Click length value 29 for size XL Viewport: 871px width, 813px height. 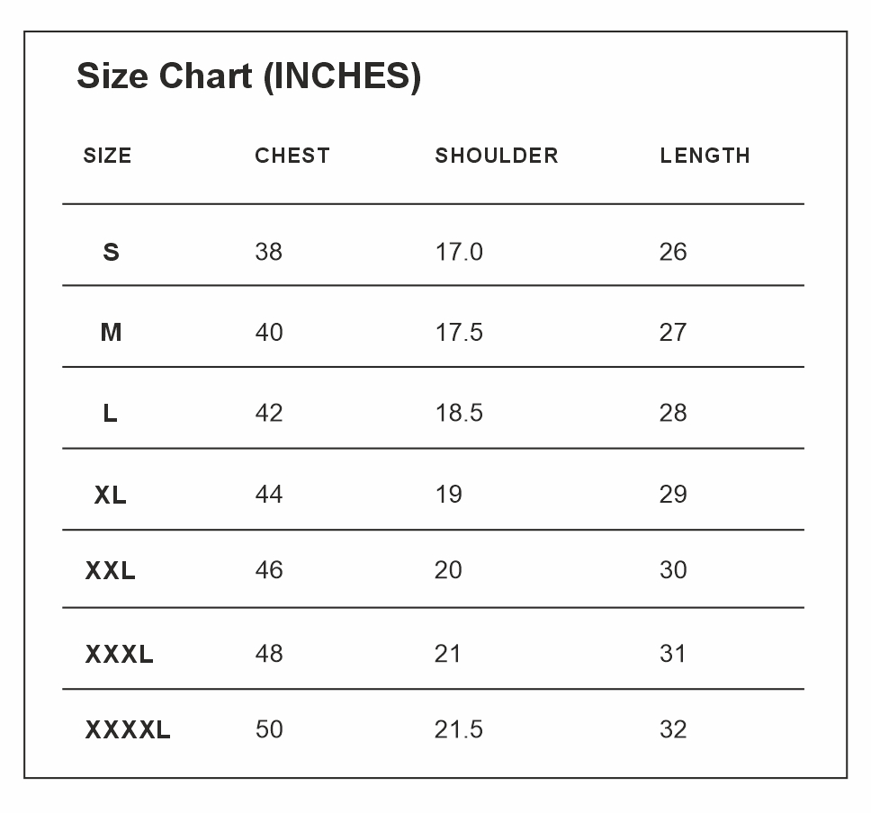(673, 495)
